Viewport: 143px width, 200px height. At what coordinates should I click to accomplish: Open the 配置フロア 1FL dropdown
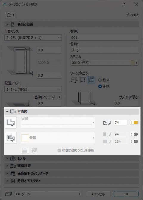pos(33,89)
